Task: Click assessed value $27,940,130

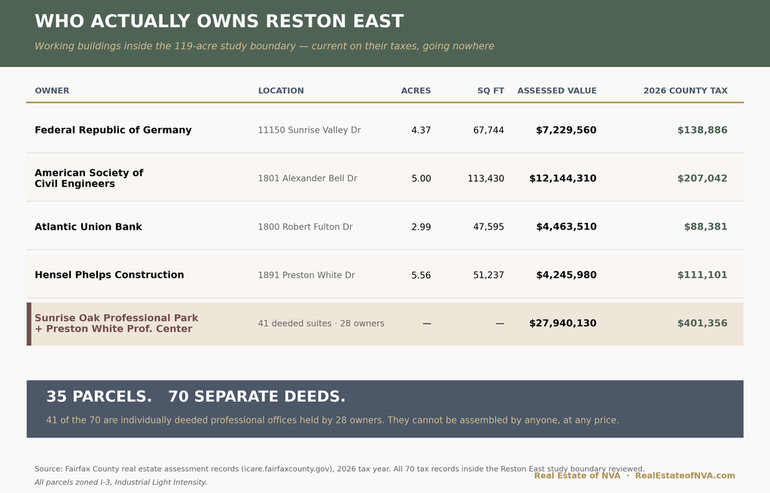Action: click(563, 323)
